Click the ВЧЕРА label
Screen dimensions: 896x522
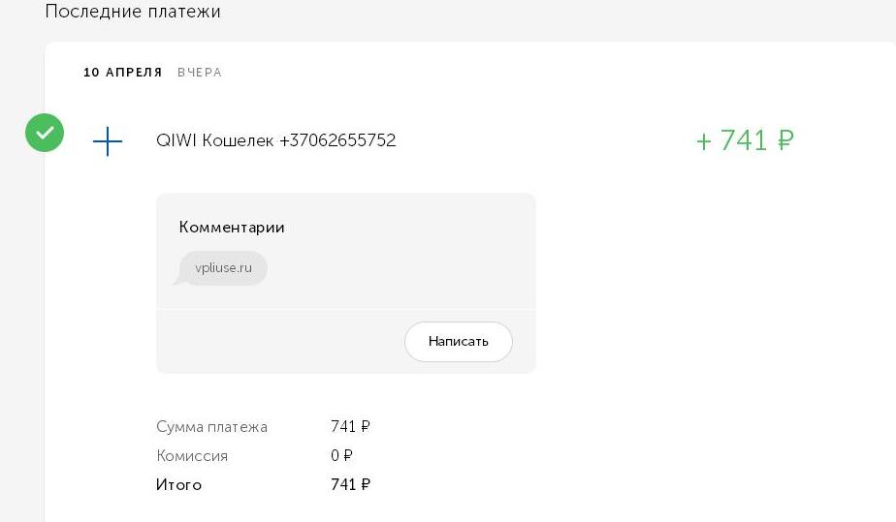[200, 73]
